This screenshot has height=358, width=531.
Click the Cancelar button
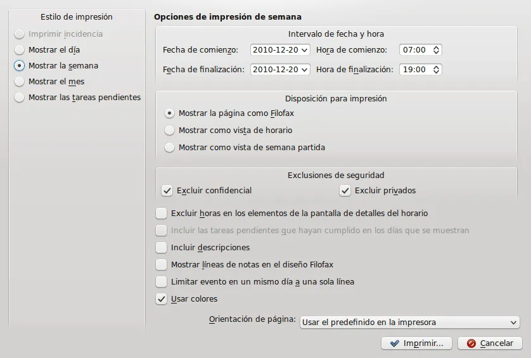[490, 343]
